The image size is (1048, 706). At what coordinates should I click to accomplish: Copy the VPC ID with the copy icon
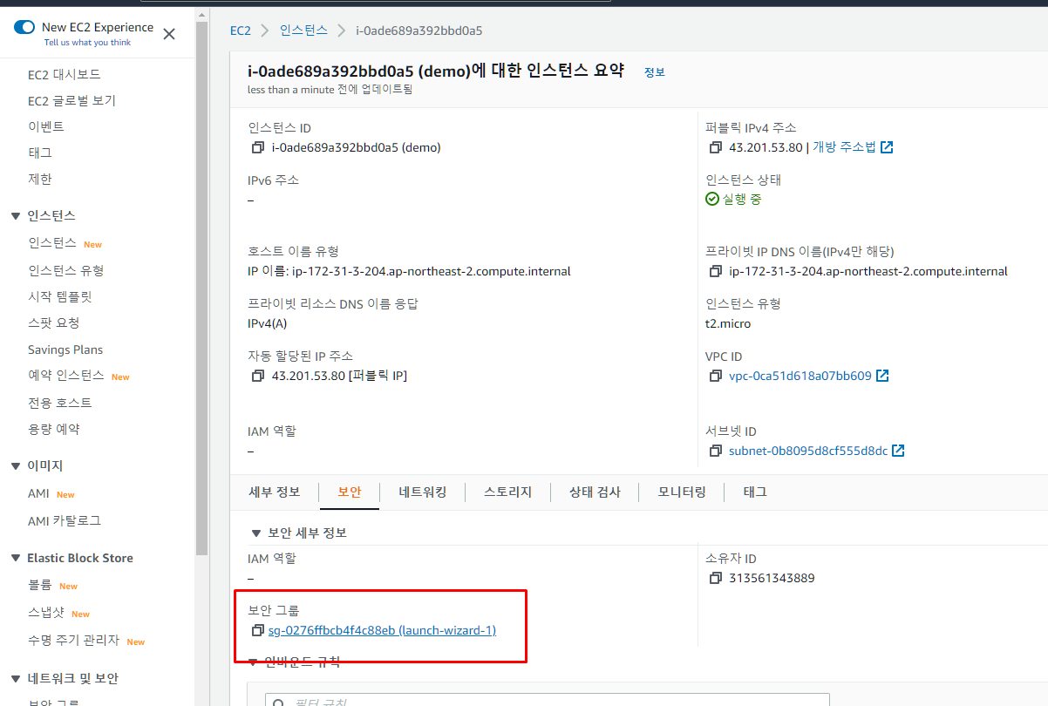(x=715, y=376)
